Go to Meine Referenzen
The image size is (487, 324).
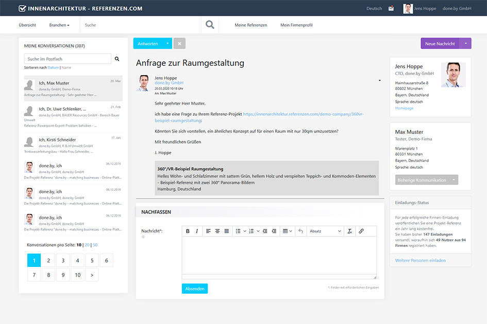point(250,25)
